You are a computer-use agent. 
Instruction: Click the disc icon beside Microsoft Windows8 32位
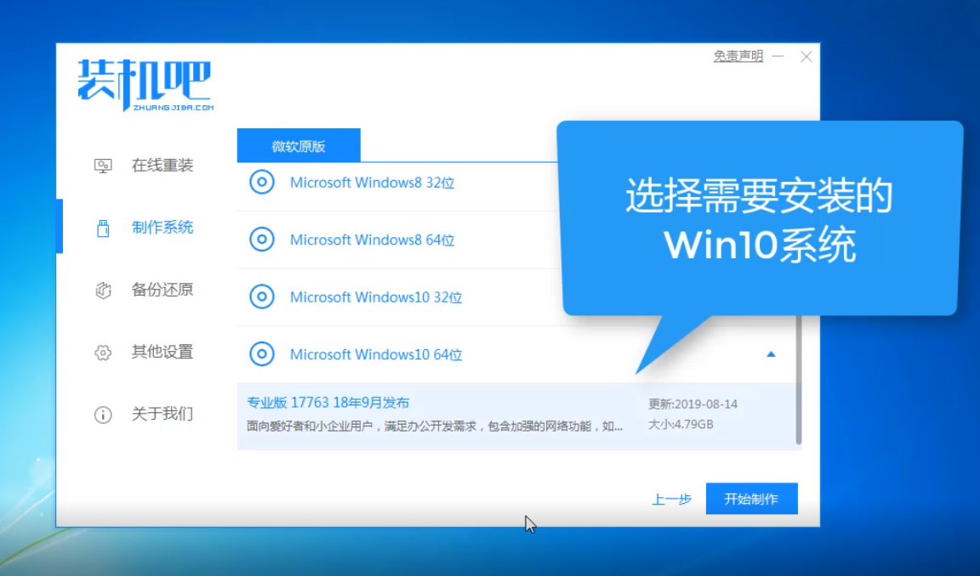click(x=261, y=182)
